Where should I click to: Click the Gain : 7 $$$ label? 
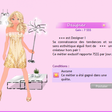click(x=83, y=30)
